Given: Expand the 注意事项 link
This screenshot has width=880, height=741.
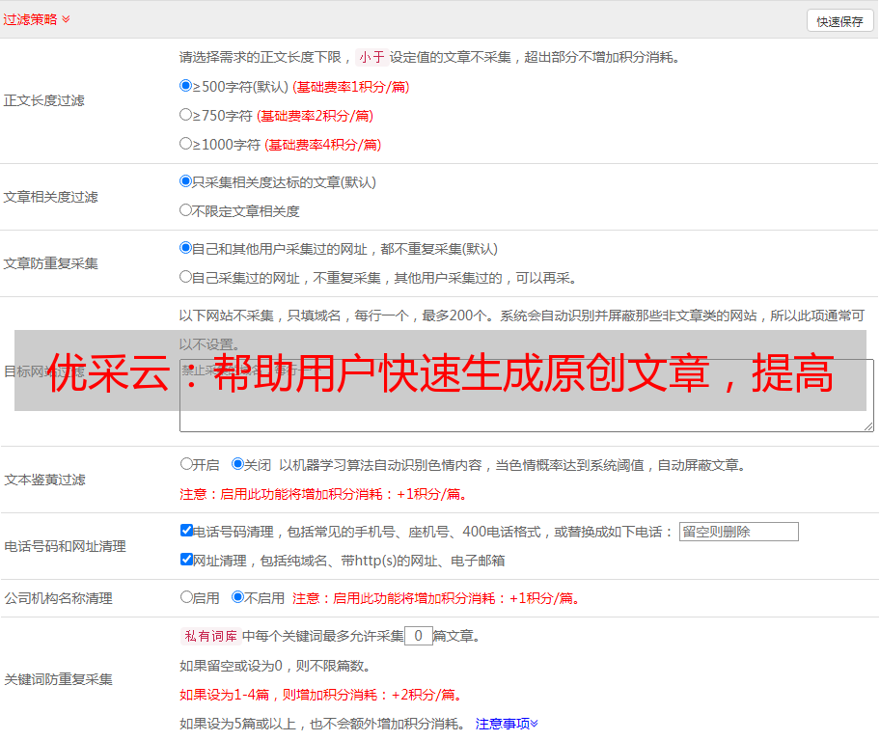Looking at the screenshot, I should [x=507, y=723].
